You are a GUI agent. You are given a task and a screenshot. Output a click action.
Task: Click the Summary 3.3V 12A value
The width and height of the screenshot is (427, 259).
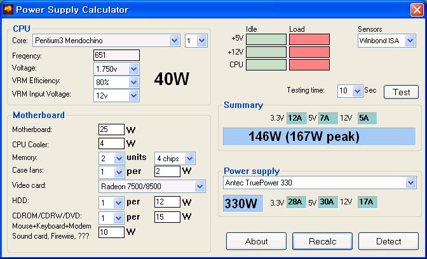pyautogui.click(x=297, y=118)
